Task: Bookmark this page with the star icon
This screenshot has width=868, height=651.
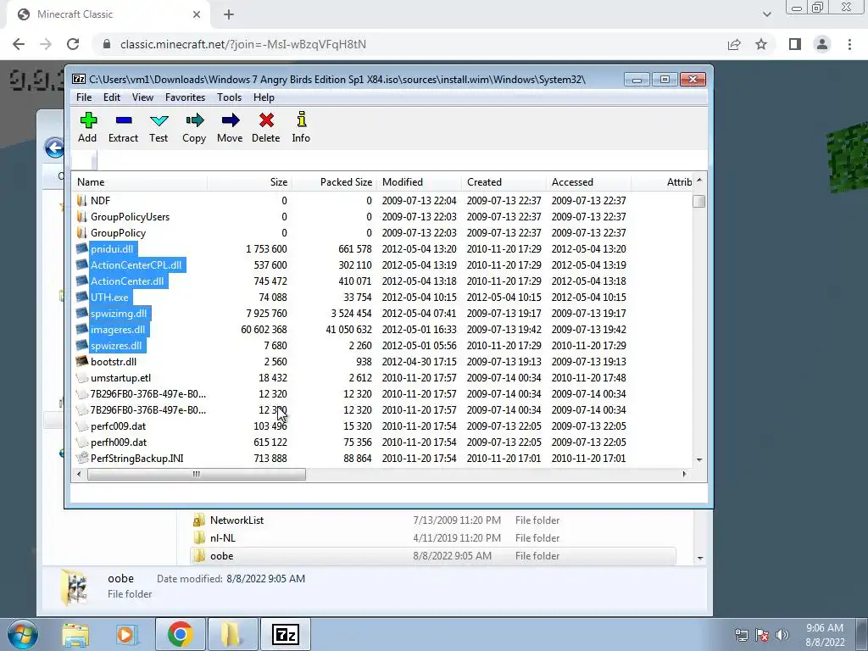Action: tap(761, 44)
